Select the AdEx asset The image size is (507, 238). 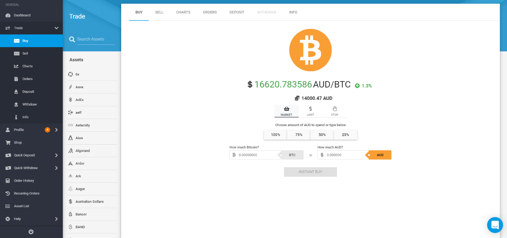(92, 100)
